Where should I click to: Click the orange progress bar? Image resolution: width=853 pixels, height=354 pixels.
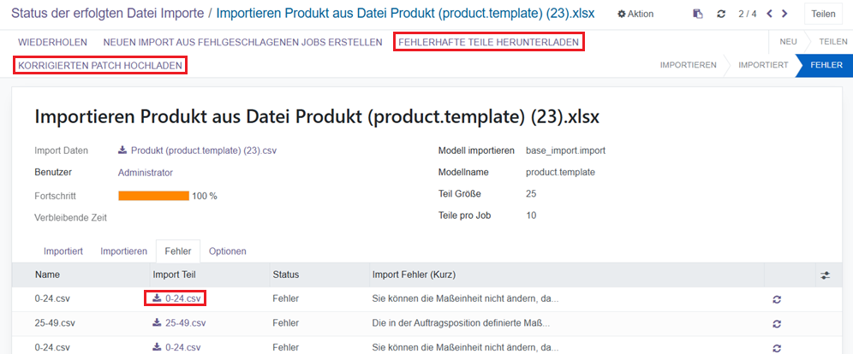153,196
